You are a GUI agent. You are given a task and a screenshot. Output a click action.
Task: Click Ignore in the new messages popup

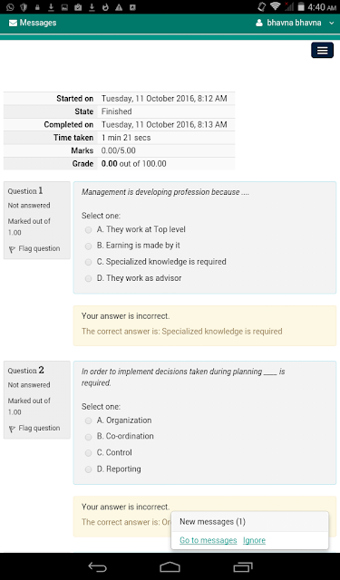254,540
